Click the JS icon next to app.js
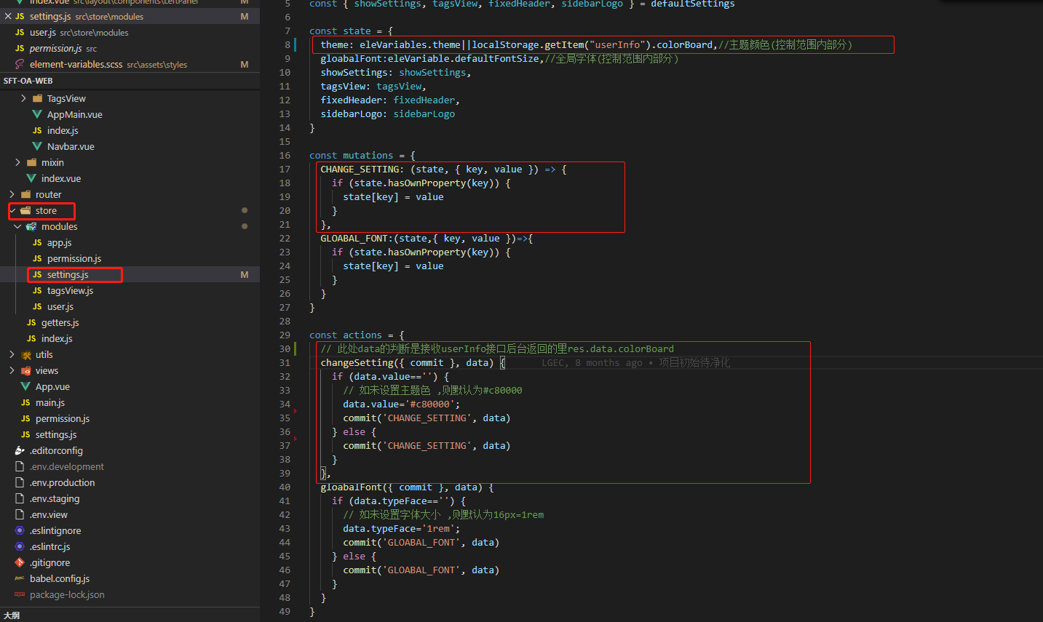Screen dimensions: 1043x622 37,242
